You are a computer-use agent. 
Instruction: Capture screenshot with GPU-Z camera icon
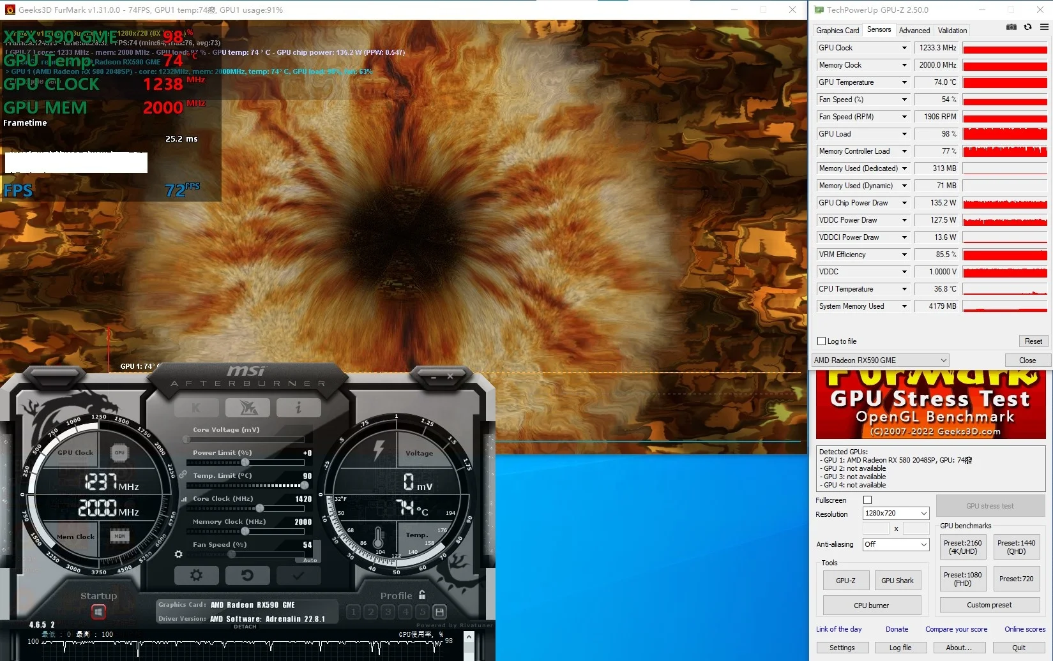pyautogui.click(x=1011, y=27)
